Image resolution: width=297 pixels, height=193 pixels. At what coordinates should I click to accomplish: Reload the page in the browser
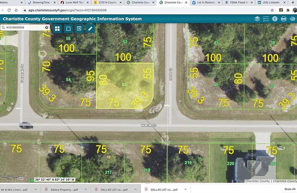point(9,10)
